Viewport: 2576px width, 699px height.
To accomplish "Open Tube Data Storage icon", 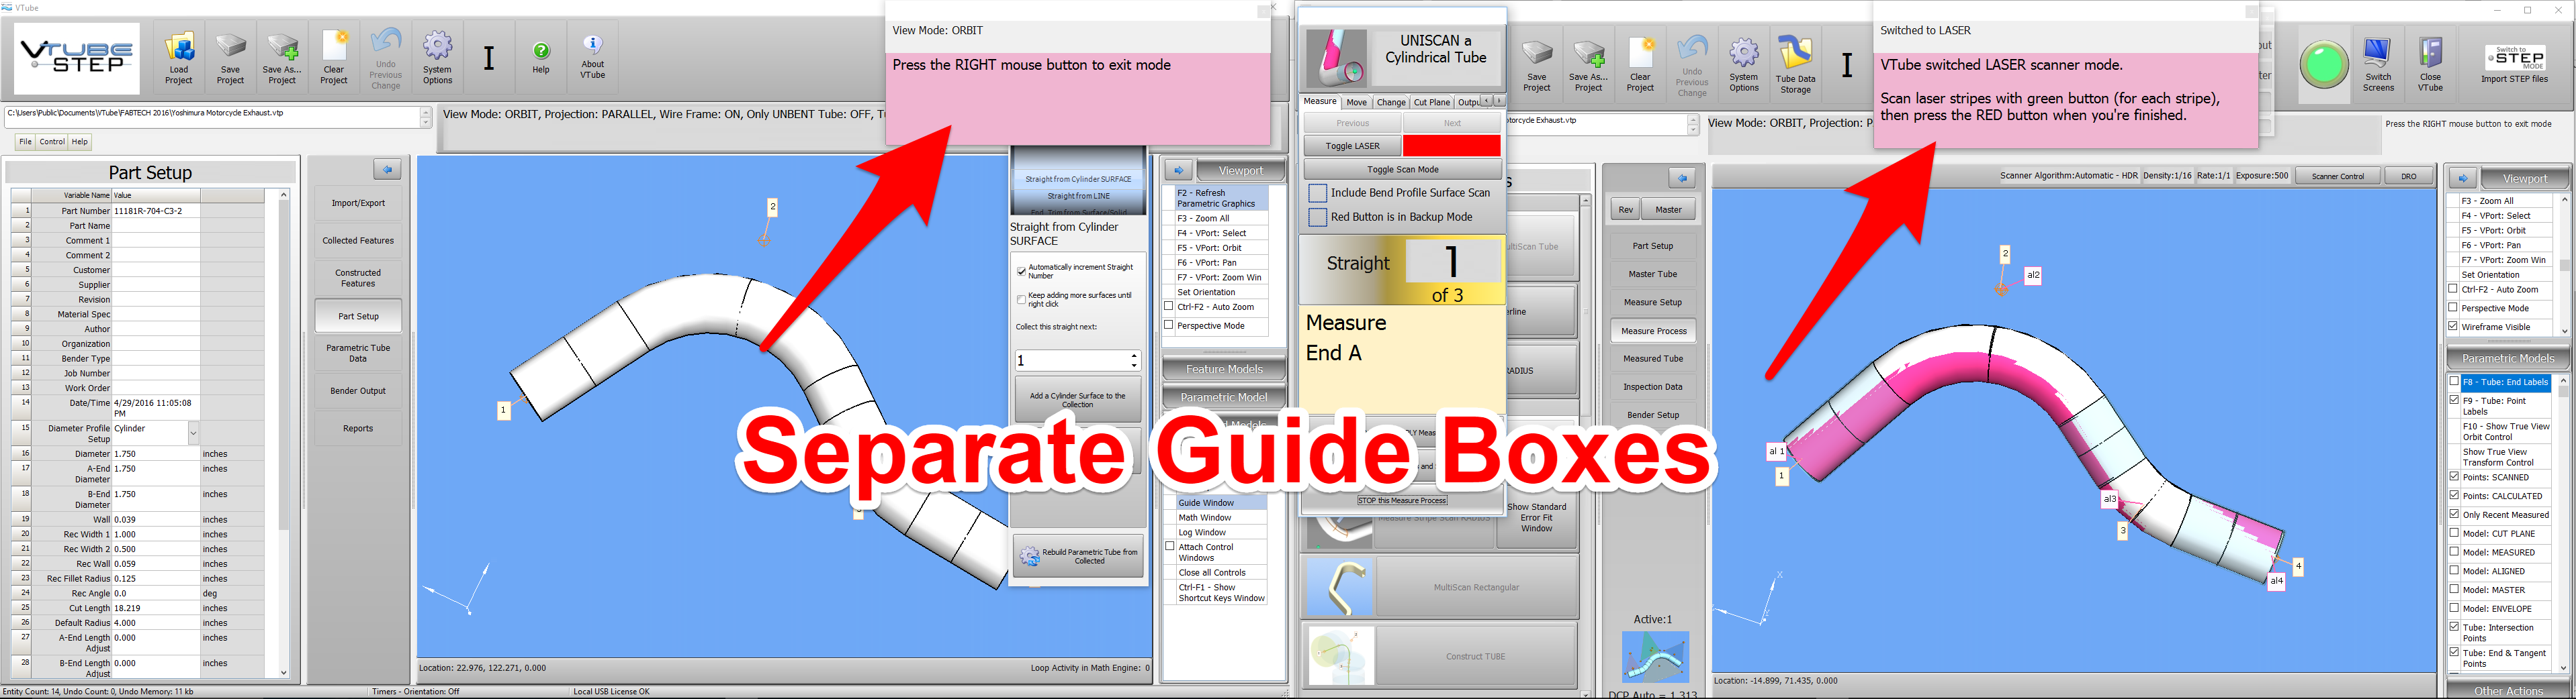I will (x=1795, y=62).
